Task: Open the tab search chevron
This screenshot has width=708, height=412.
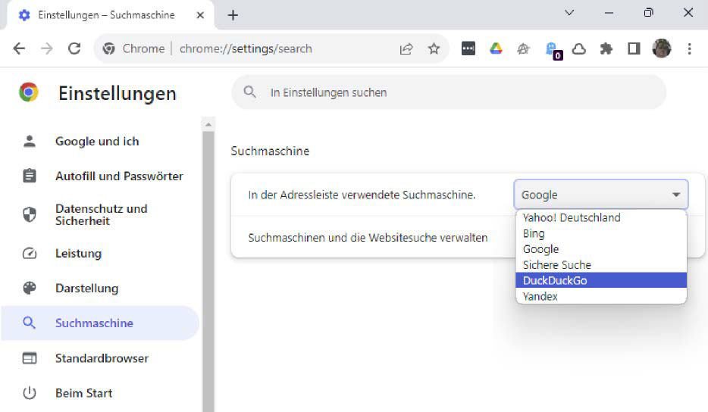Action: point(569,13)
